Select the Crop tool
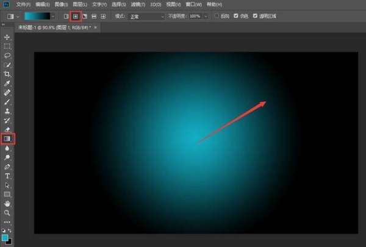Image resolution: width=366 pixels, height=247 pixels. [x=7, y=74]
